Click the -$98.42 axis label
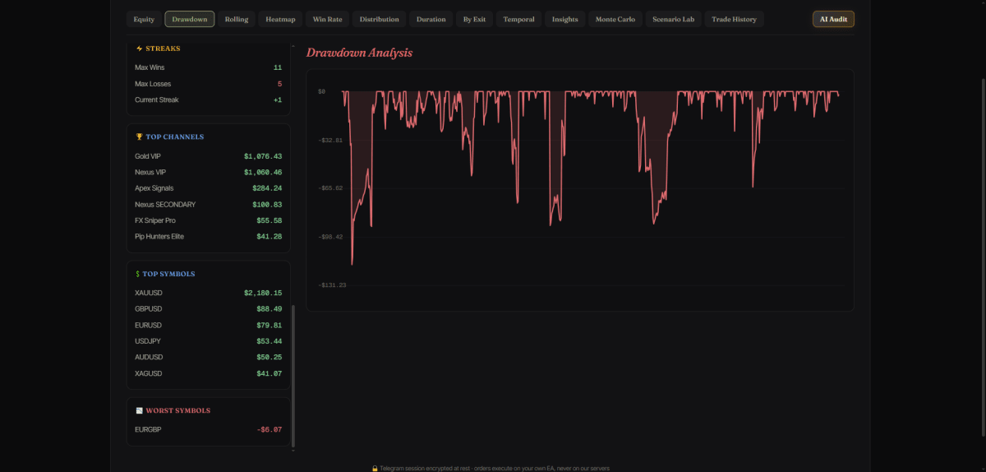 [331, 237]
